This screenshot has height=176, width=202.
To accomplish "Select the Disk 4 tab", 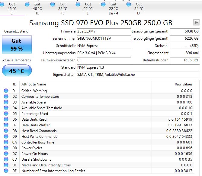I will click(x=113, y=9).
